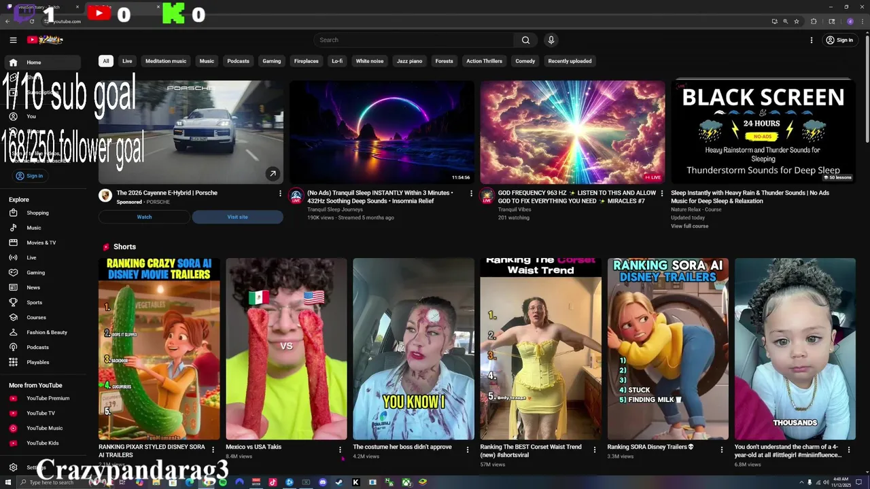
Task: Open Shopping in Explore sidebar
Action: click(43, 213)
